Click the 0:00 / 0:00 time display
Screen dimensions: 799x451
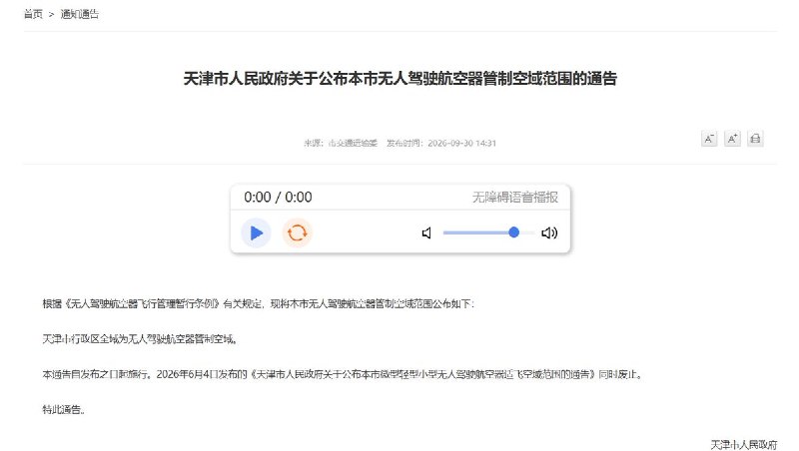click(x=278, y=197)
